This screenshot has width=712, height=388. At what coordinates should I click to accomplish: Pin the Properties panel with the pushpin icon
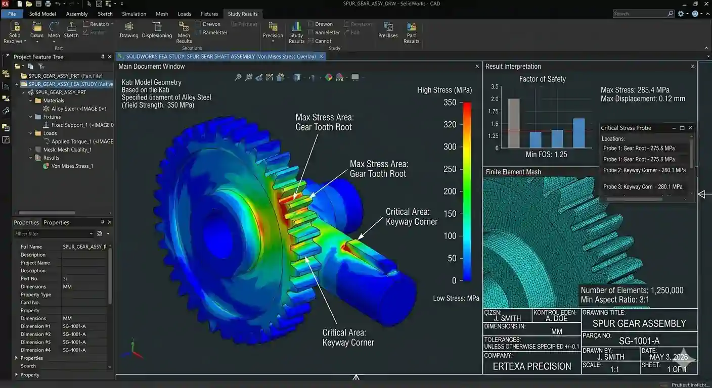(103, 222)
